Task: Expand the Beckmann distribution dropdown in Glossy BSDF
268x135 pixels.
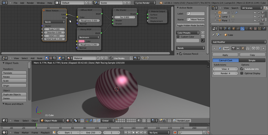Action: (89, 37)
